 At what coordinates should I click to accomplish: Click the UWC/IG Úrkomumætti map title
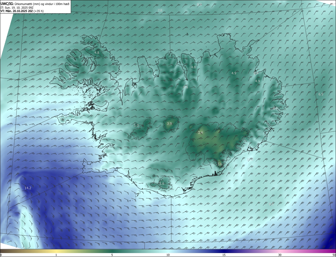click(35, 4)
